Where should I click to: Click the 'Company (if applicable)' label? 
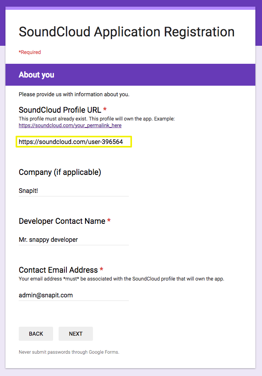(60, 172)
